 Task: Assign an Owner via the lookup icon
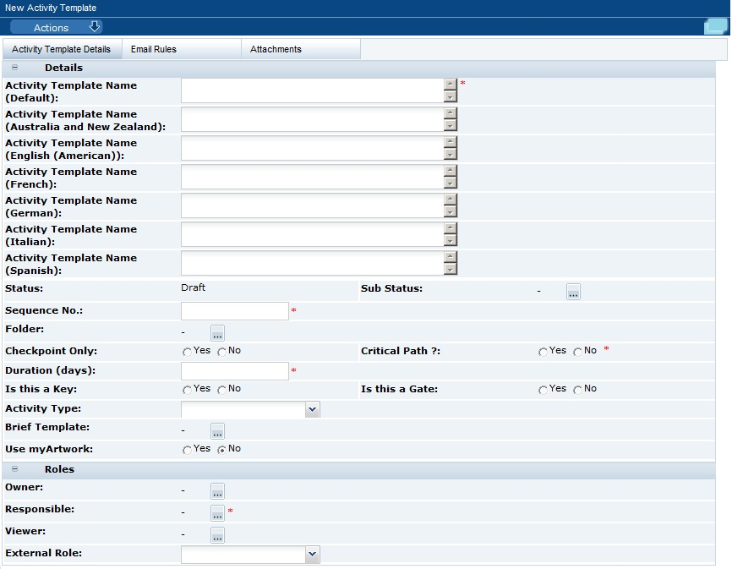[x=217, y=490]
